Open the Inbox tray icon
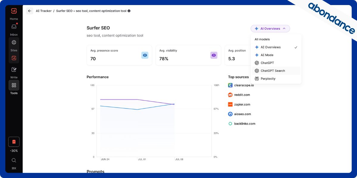 pos(14,27)
